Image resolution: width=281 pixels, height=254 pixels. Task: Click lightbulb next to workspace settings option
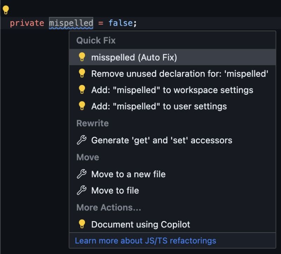(x=82, y=89)
